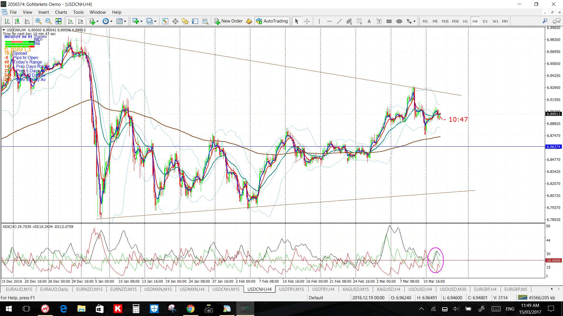Screen dimensions: 563x316
Task: Expand the templates dropdown arrow
Action: 125,21
